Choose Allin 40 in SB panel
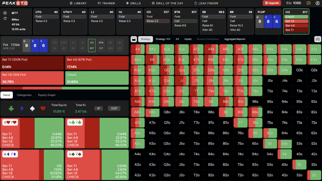 click(x=207, y=30)
